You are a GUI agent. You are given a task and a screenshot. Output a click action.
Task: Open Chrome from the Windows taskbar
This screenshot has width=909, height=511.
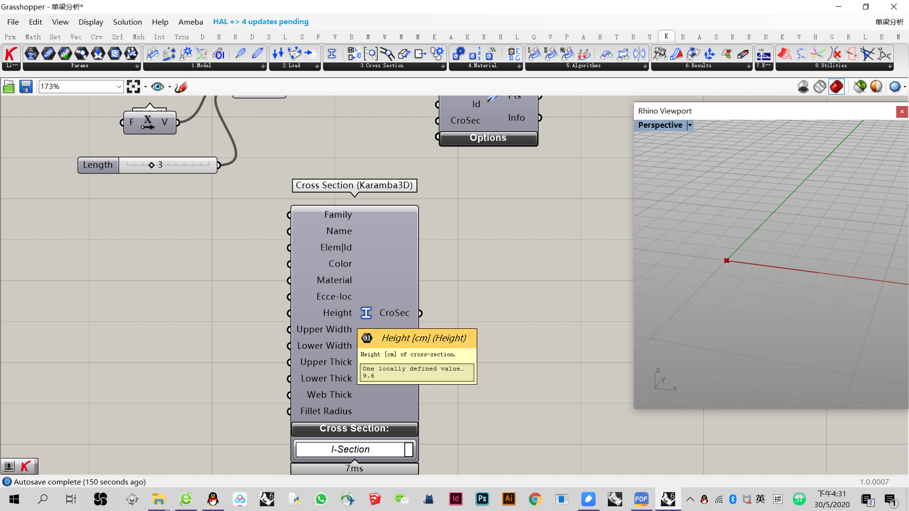click(x=535, y=499)
